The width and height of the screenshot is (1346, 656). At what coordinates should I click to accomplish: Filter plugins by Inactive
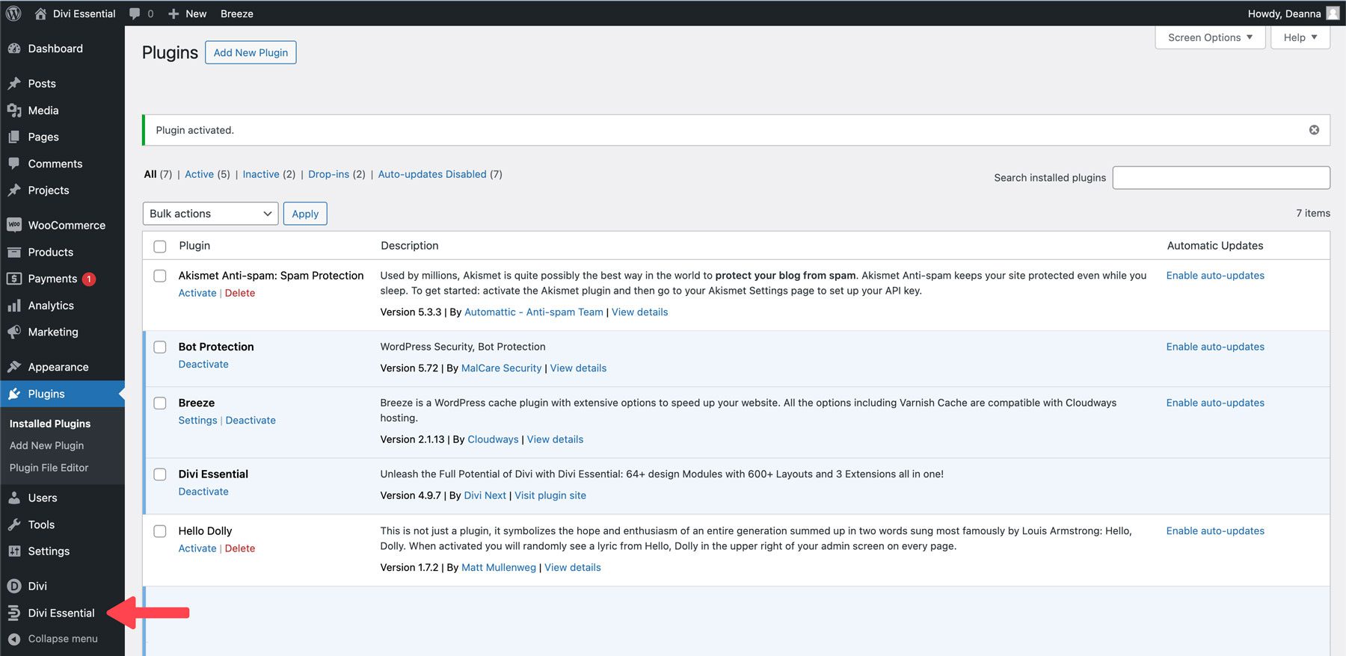point(261,174)
